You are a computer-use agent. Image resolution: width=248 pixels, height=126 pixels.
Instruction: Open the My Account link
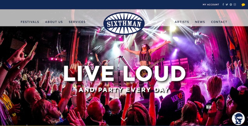coord(211,5)
